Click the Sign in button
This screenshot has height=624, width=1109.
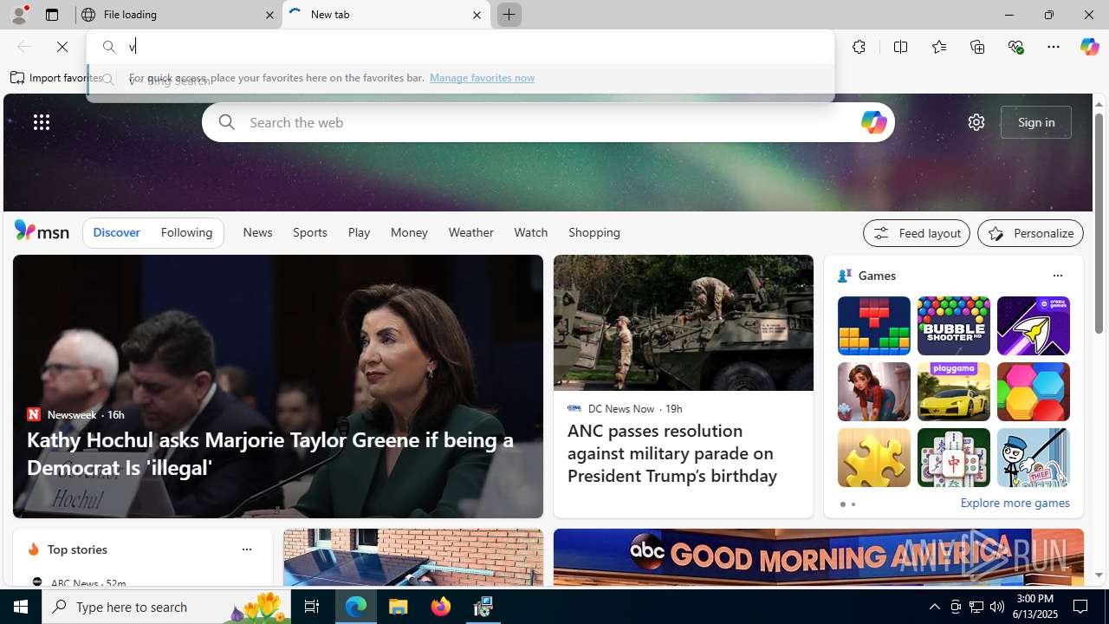tap(1036, 122)
